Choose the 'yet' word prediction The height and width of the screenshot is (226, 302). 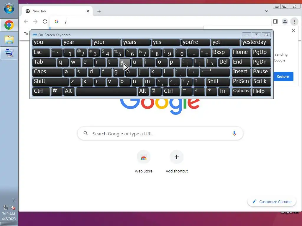coord(226,42)
